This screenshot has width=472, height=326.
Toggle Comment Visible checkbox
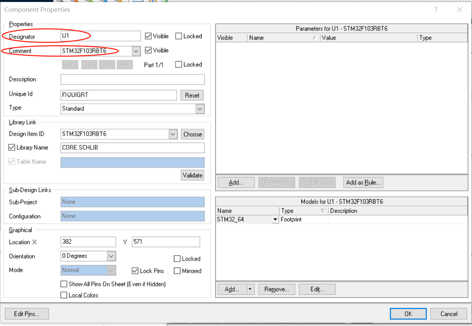point(148,50)
